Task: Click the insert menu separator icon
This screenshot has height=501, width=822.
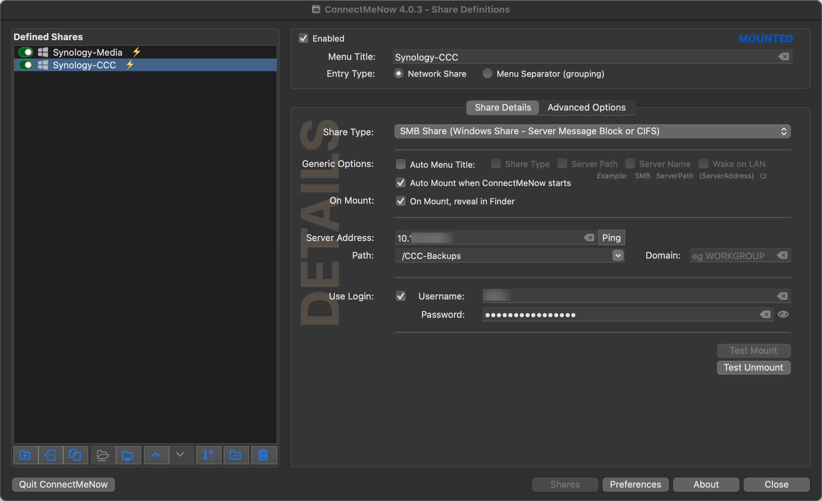Action: 50,455
